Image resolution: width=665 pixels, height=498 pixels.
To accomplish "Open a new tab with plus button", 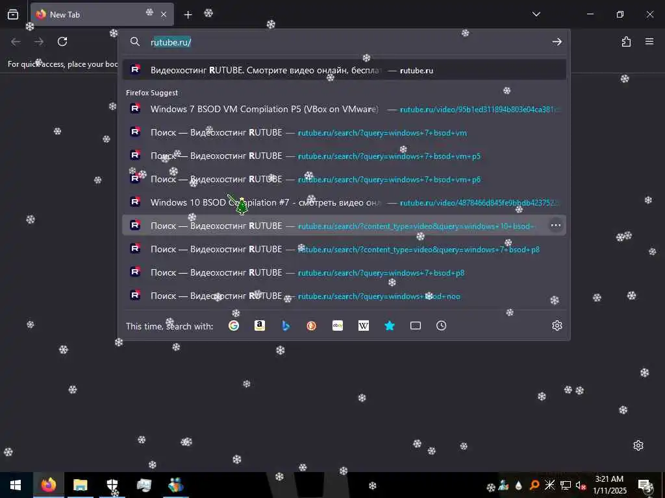I will pyautogui.click(x=188, y=15).
